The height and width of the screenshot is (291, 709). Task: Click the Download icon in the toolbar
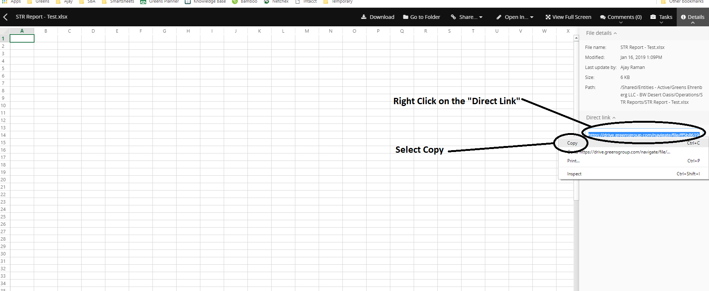click(364, 17)
